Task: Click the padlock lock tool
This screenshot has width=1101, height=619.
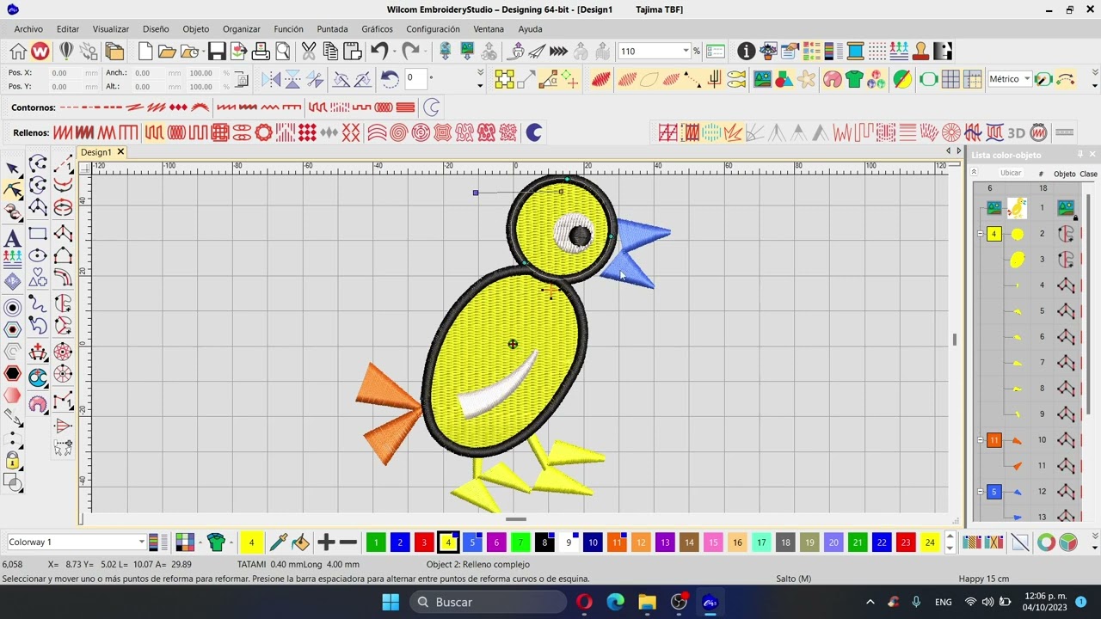Action: tap(12, 461)
